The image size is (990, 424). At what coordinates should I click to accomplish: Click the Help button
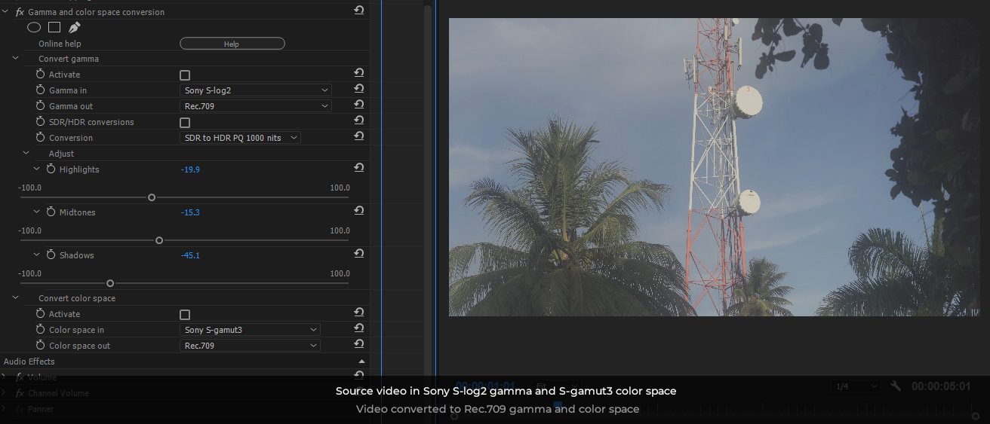point(232,44)
